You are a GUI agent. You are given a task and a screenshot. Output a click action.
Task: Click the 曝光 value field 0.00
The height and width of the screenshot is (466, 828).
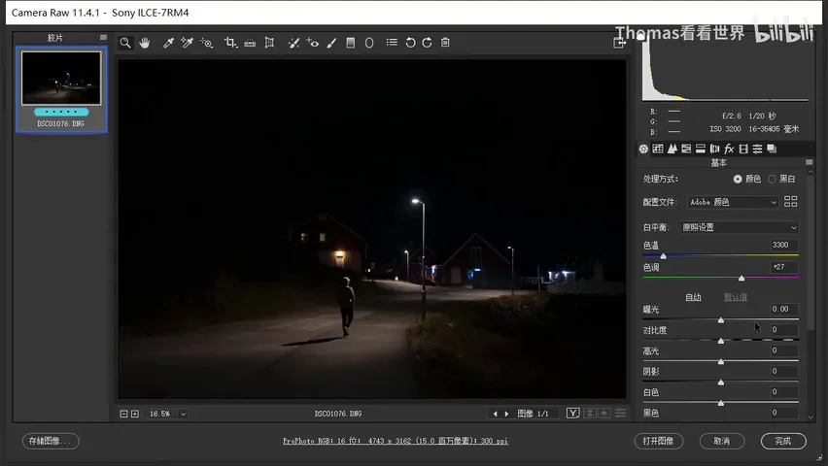(x=783, y=310)
